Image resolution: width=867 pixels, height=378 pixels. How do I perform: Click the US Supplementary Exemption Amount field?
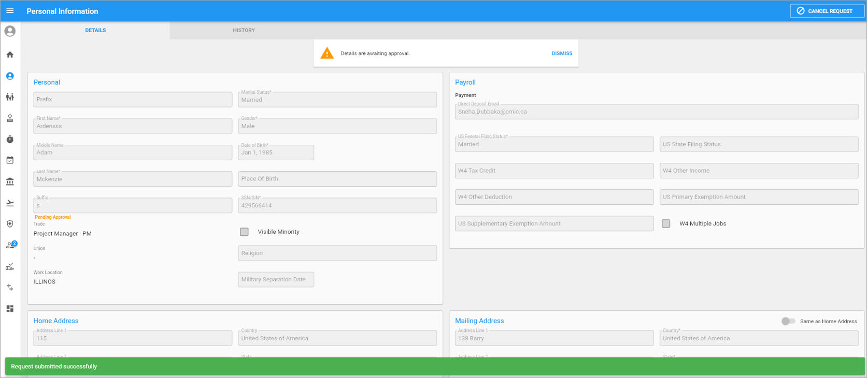click(x=554, y=223)
